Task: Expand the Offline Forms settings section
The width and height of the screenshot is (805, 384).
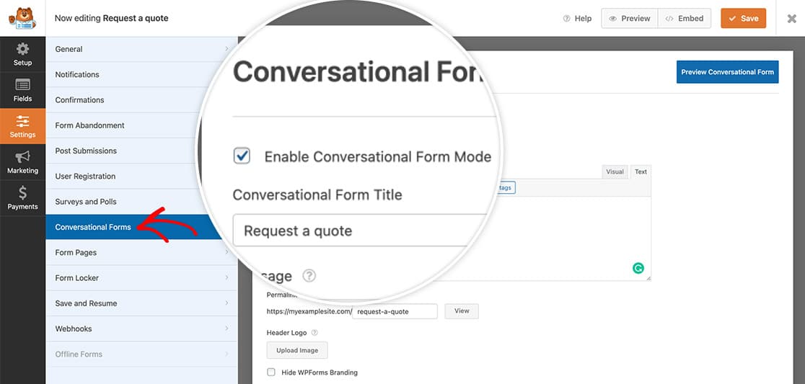Action: pyautogui.click(x=141, y=354)
